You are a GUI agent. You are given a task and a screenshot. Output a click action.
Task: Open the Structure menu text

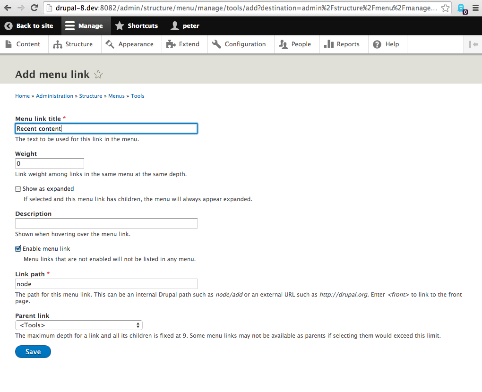pyautogui.click(x=79, y=44)
